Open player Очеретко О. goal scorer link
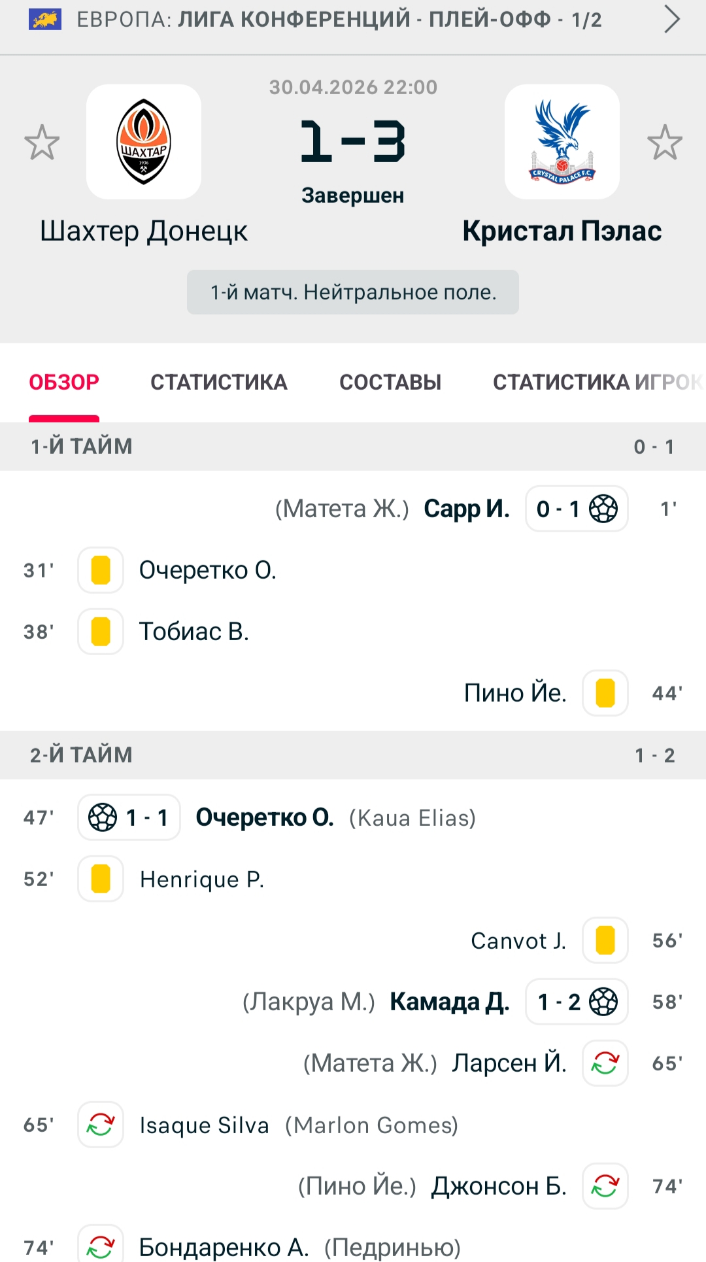The height and width of the screenshot is (1262, 706). click(x=265, y=817)
